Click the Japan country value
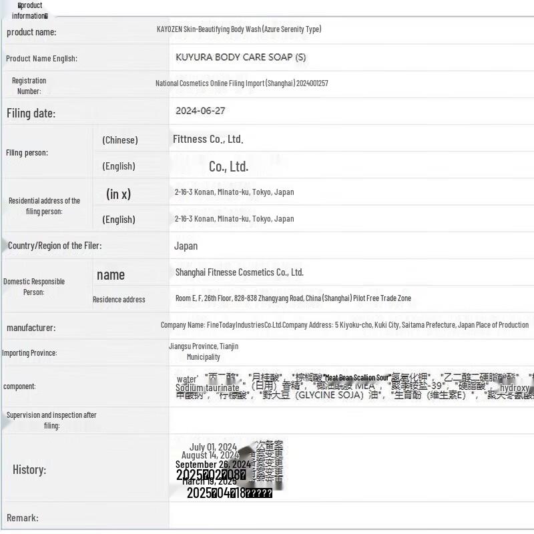The height and width of the screenshot is (534, 534). (x=186, y=246)
